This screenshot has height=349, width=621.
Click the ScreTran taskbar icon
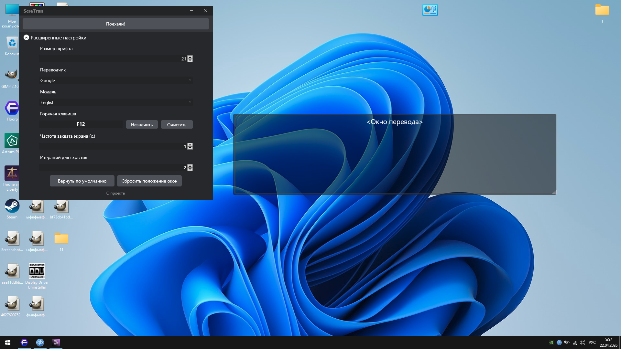[56, 343]
